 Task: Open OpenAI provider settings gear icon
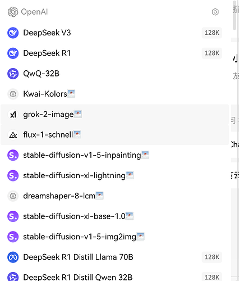pyautogui.click(x=215, y=12)
